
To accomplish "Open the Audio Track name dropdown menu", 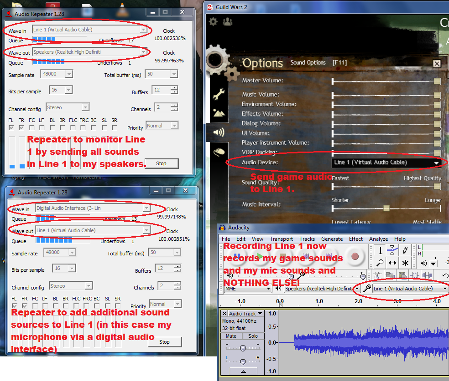I will coord(246,313).
